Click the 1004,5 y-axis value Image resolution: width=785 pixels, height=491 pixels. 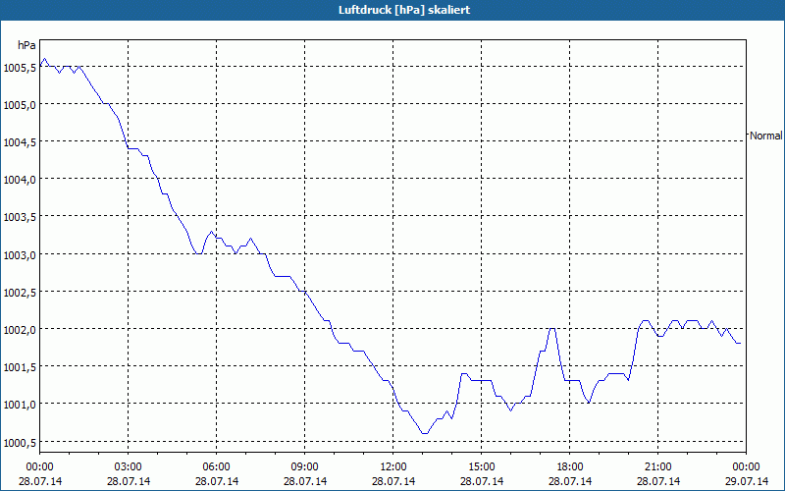pyautogui.click(x=20, y=142)
